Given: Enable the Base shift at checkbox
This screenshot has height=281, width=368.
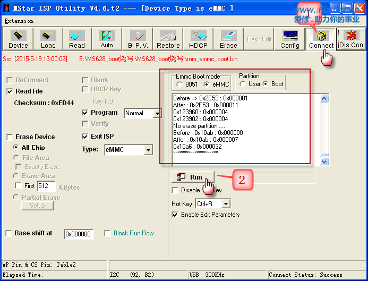Looking at the screenshot, I should tap(9, 233).
